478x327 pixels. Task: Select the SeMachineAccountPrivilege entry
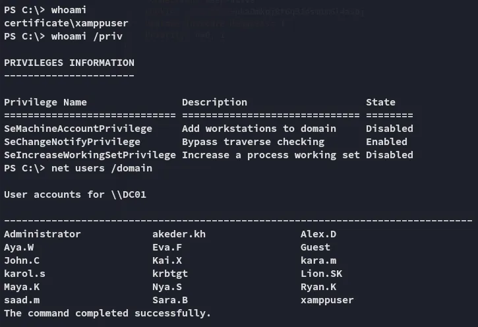(x=78, y=129)
